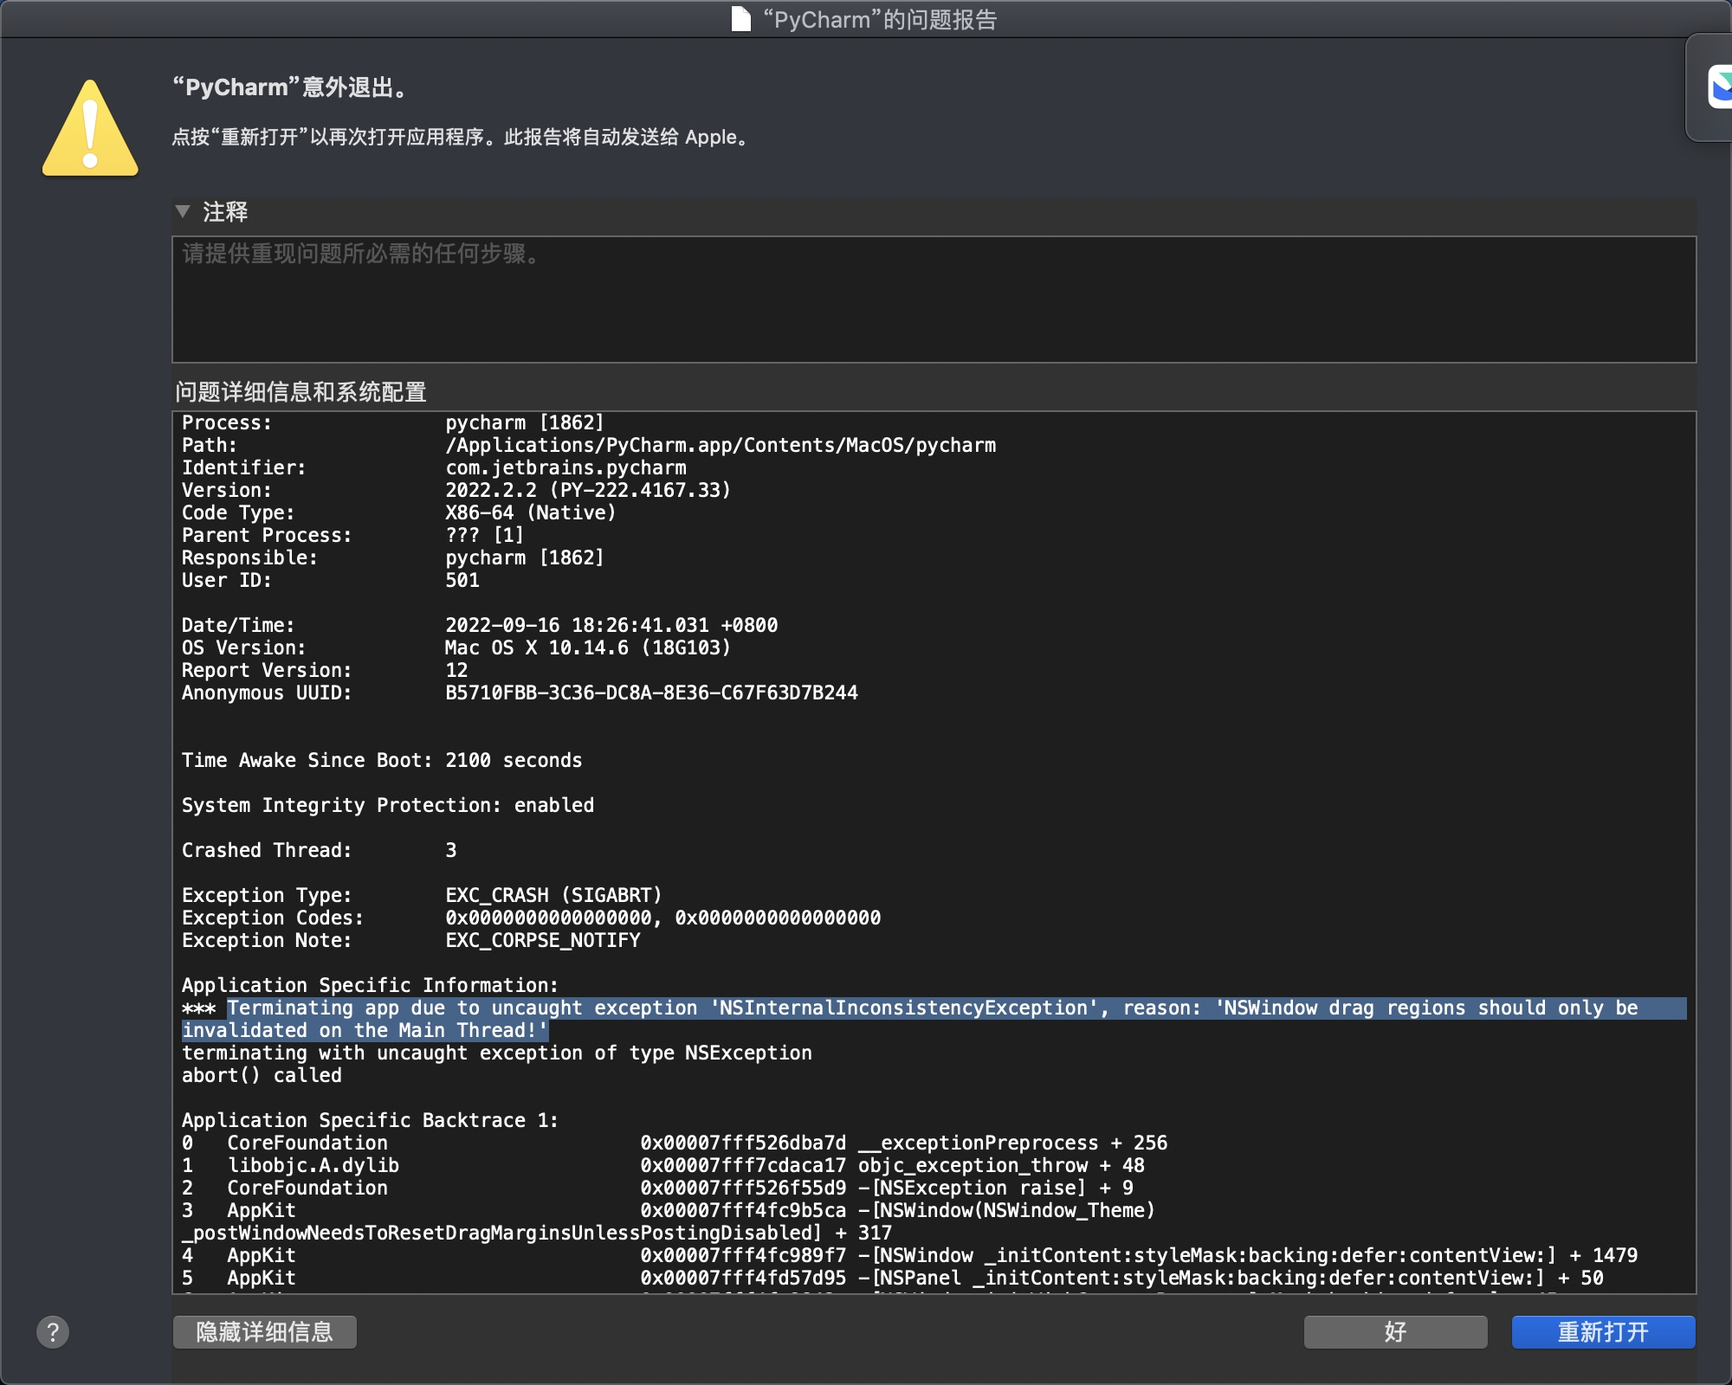
Task: Click backtrace row -[NSWindow _initContent ... + 1479
Action: [909, 1256]
